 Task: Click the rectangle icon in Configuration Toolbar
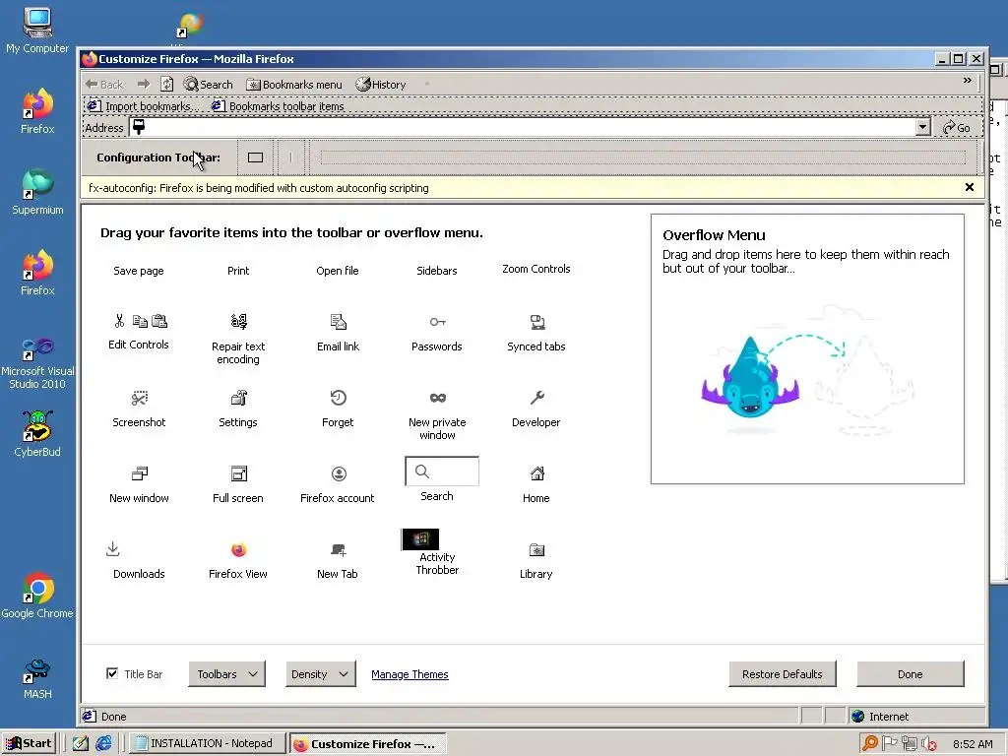tap(255, 157)
